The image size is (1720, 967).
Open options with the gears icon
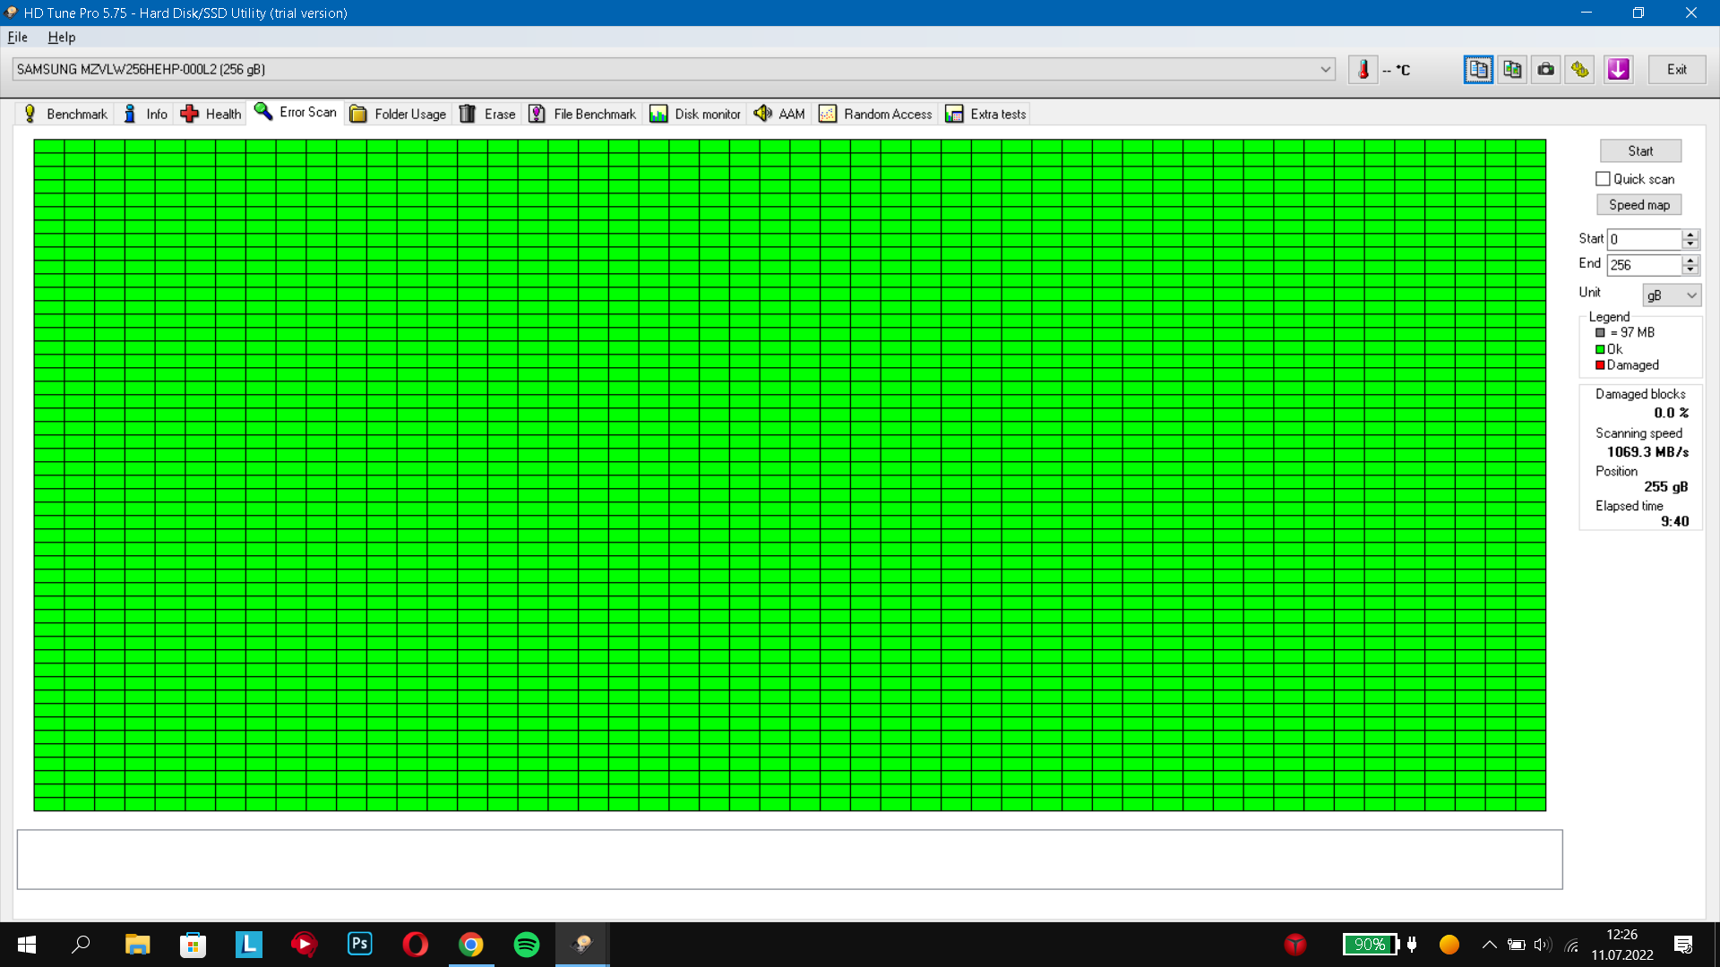click(x=1580, y=70)
